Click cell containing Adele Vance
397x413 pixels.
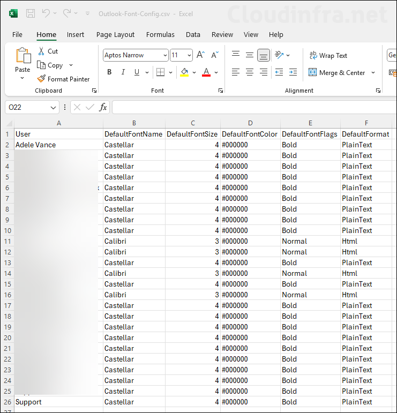pos(58,145)
